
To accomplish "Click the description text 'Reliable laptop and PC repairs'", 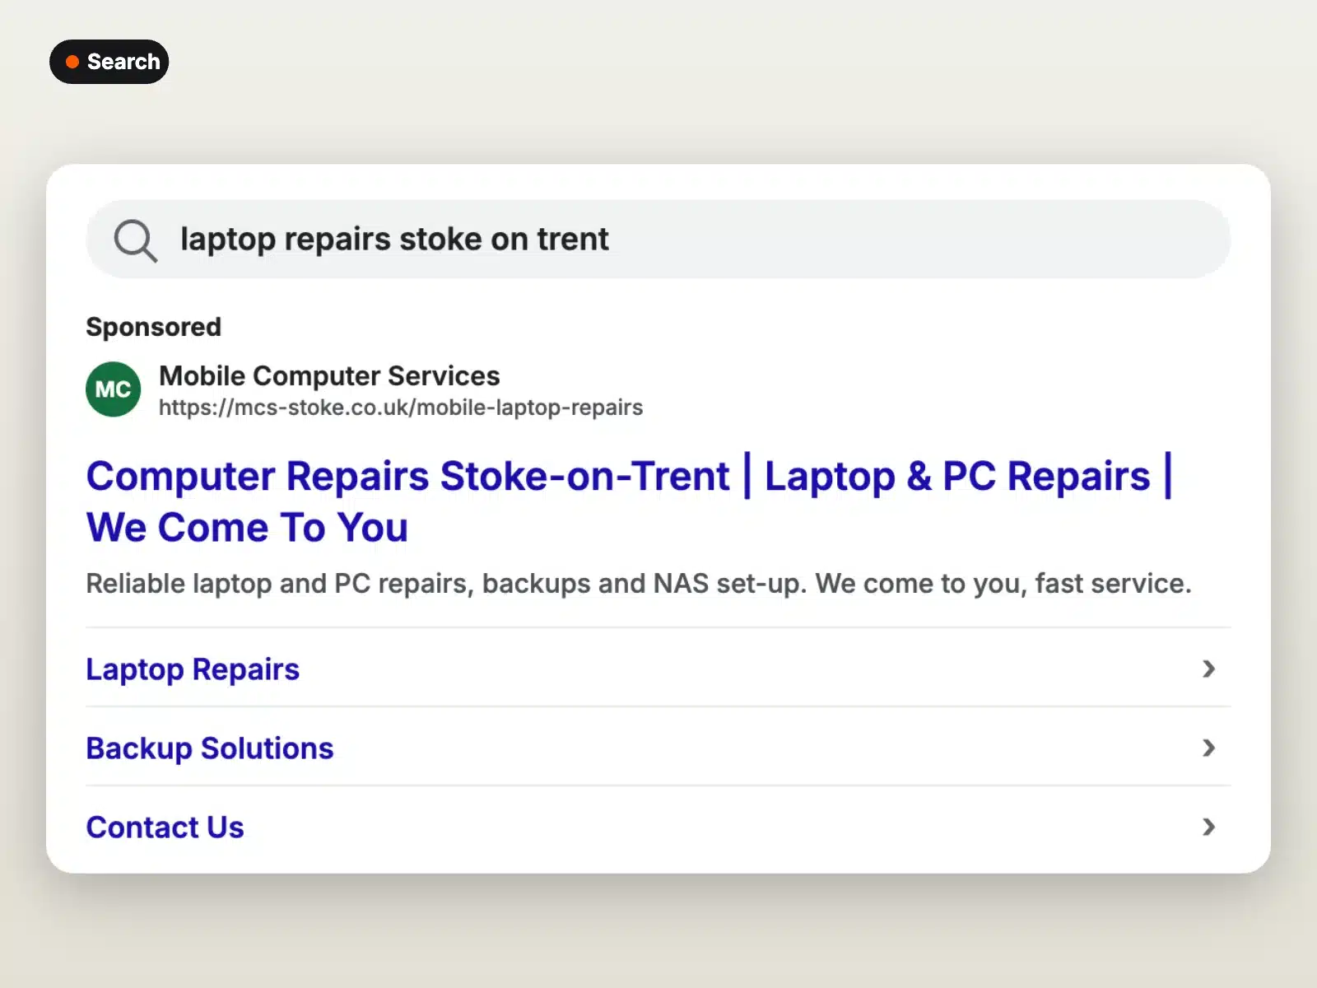I will (x=277, y=584).
